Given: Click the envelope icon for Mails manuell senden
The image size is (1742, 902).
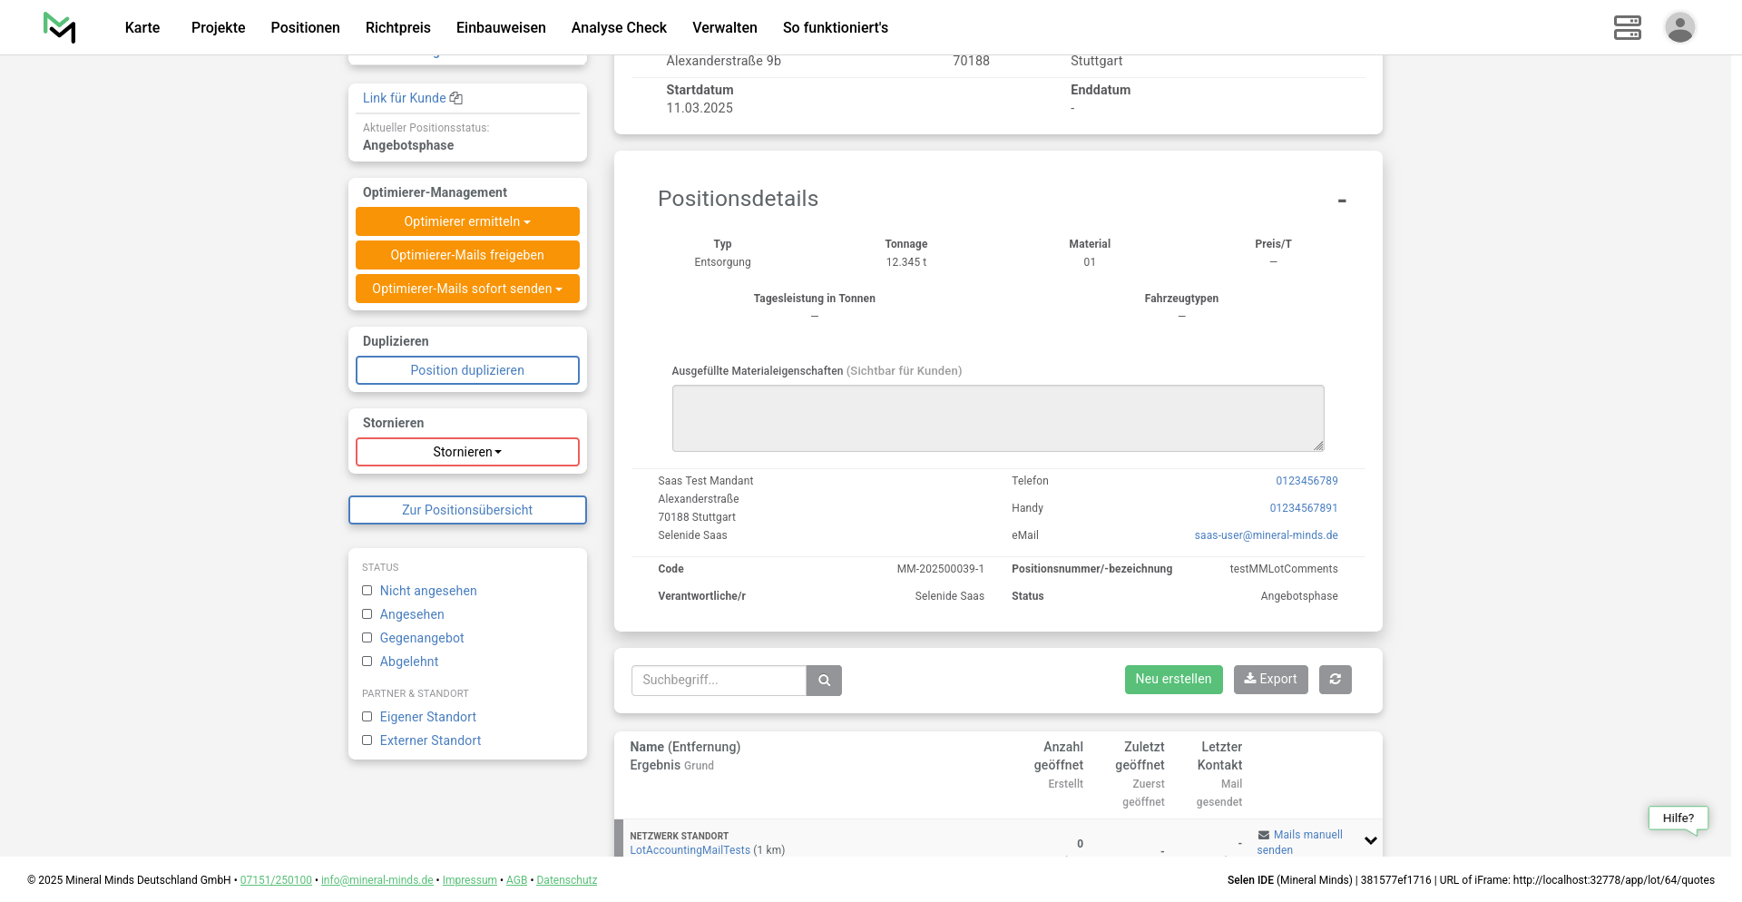Looking at the screenshot, I should 1264,835.
